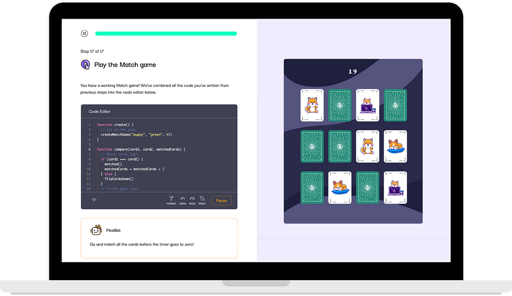512x296 pixels.
Task: Click the timer showing 19
Action: click(x=353, y=71)
